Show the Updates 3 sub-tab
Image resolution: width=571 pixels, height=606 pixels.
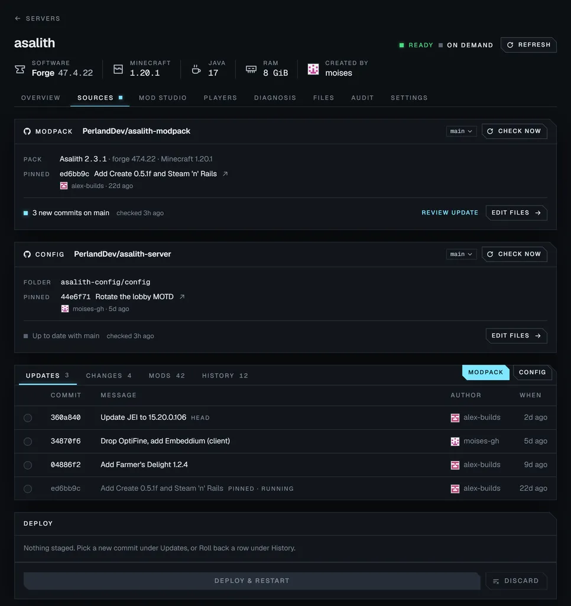47,375
